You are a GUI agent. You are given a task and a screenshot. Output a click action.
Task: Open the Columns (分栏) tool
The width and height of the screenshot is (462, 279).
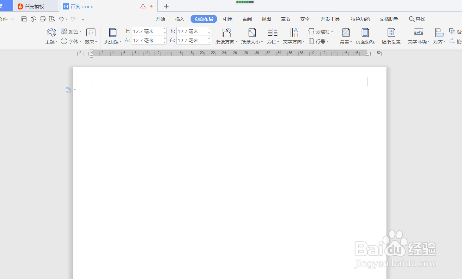click(273, 36)
